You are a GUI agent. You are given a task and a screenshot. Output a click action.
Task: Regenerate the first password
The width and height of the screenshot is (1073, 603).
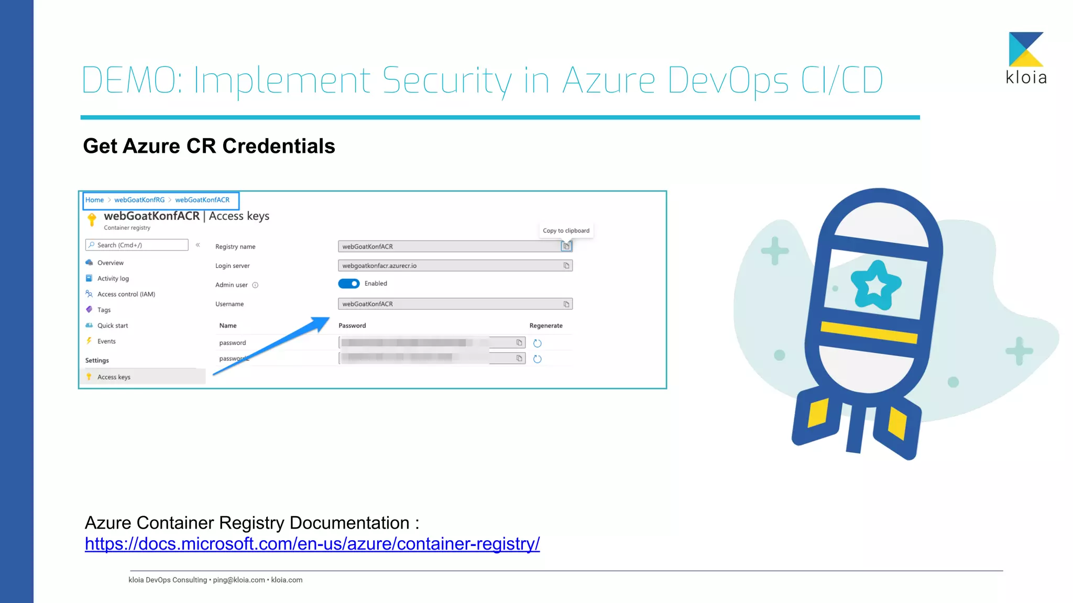click(537, 343)
